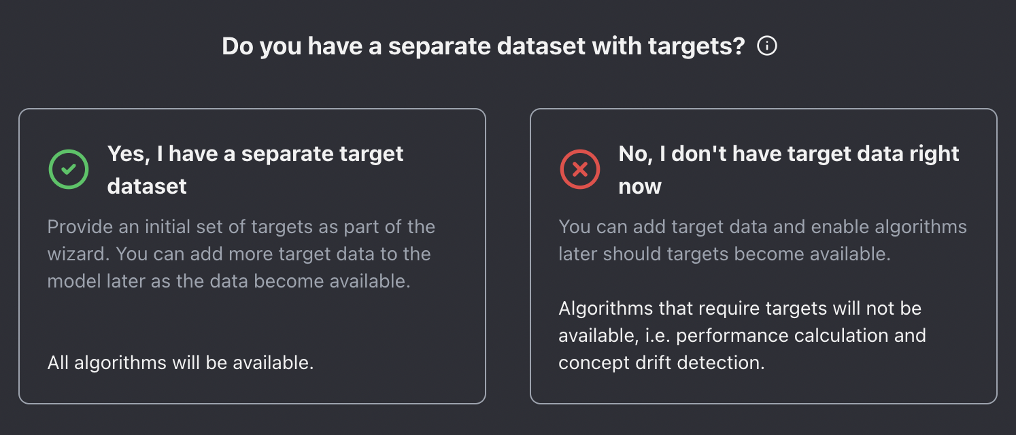Image resolution: width=1016 pixels, height=435 pixels.
Task: Click "Provide an initial set of targets" line
Action: (241, 226)
